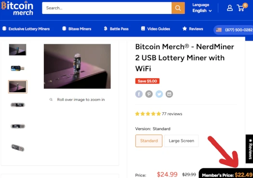
Task: Focus the Search input field
Action: click(107, 8)
